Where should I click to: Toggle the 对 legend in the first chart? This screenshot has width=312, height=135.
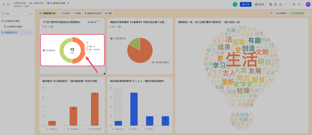[x=44, y=26]
